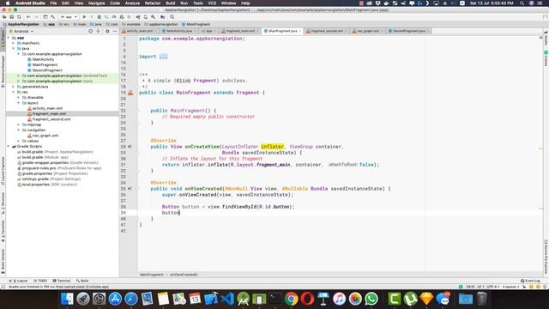Open the Opera browser in the dock
This screenshot has width=549, height=309.
(307, 299)
